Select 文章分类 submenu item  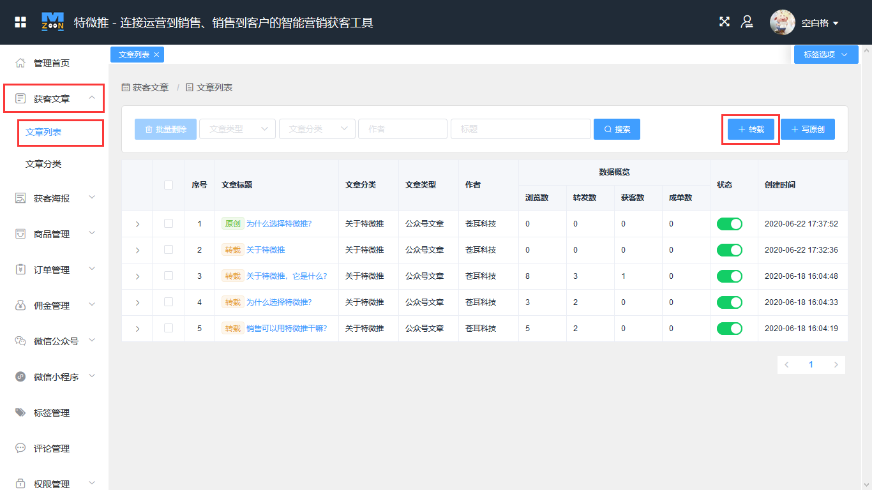click(x=43, y=165)
